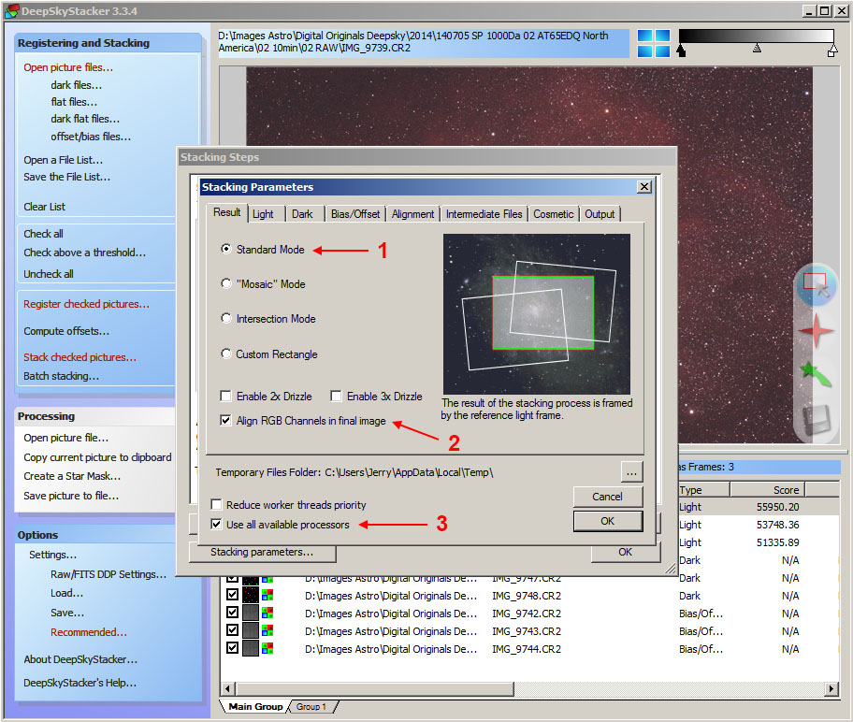This screenshot has width=853, height=722.
Task: Click scrollbar left arrow in file list
Action: pyautogui.click(x=228, y=689)
